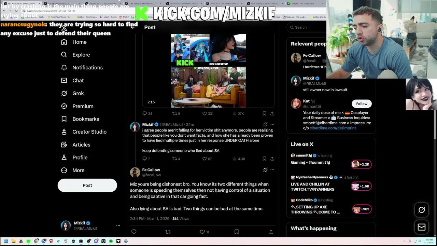Like the video post with 331 likes
The image size is (437, 246).
tap(208, 113)
